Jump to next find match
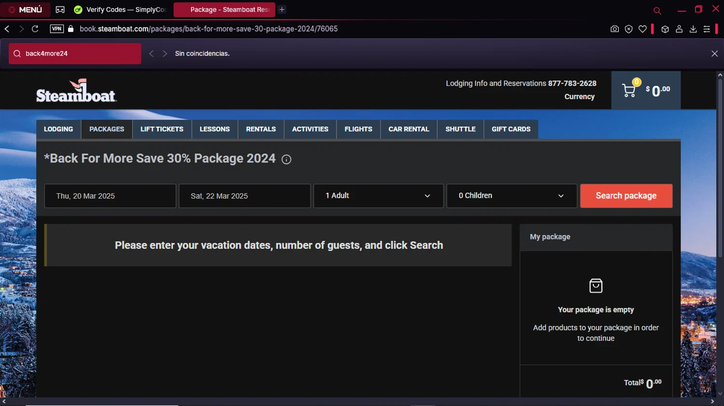The image size is (724, 406). pos(165,53)
